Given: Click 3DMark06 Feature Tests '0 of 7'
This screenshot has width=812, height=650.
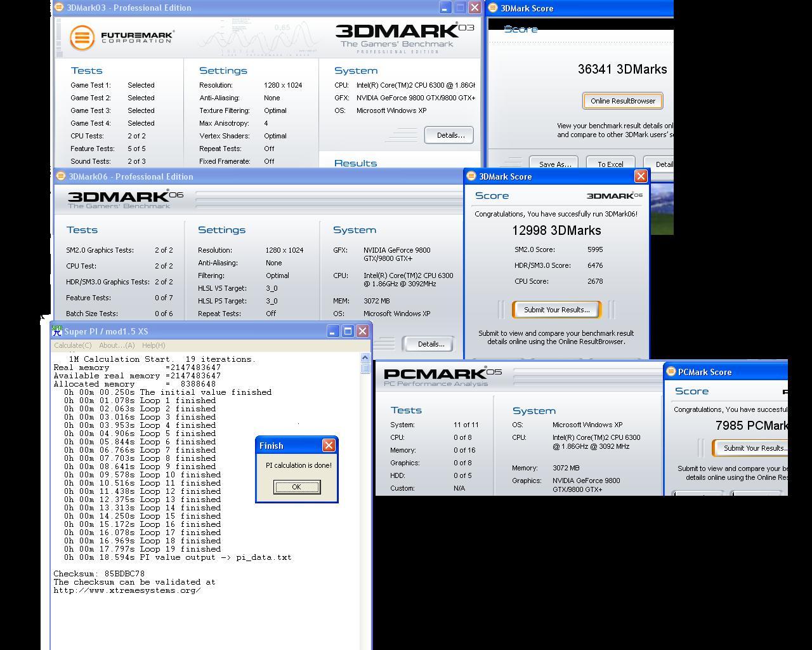Looking at the screenshot, I should tap(164, 298).
